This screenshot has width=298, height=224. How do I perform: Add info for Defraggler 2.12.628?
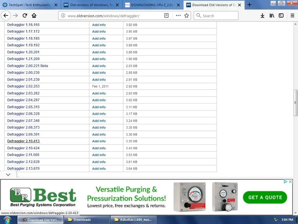click(x=99, y=162)
